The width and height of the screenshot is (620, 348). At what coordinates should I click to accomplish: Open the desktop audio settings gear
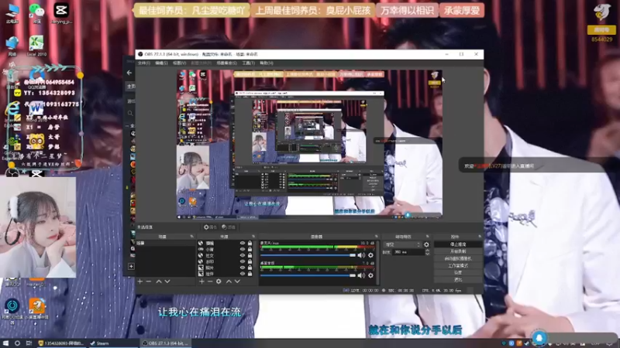pos(370,275)
